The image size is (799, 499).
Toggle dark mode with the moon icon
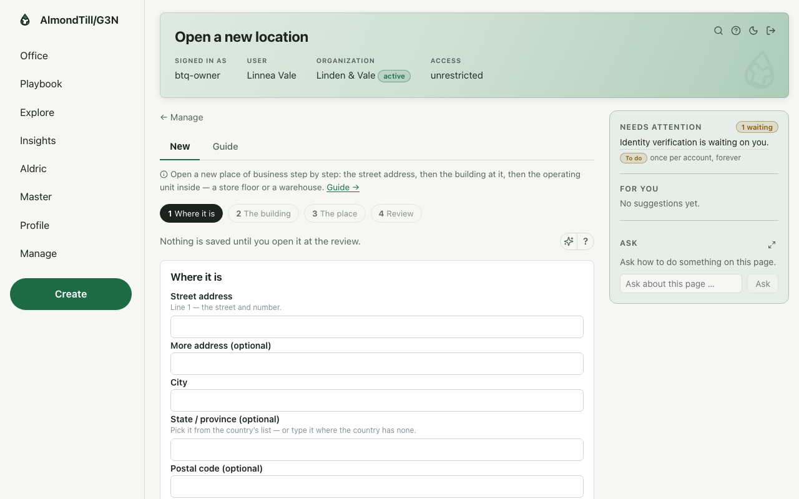pyautogui.click(x=753, y=31)
